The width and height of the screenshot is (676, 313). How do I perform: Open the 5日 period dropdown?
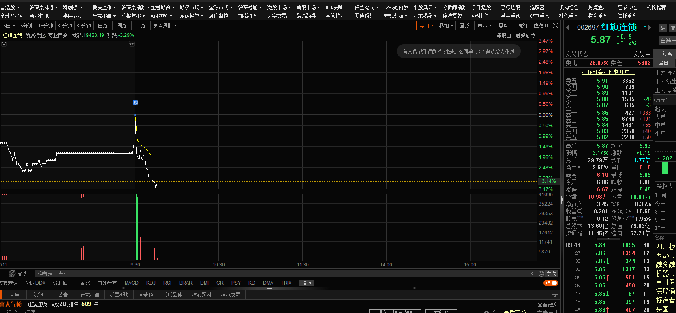point(9,26)
